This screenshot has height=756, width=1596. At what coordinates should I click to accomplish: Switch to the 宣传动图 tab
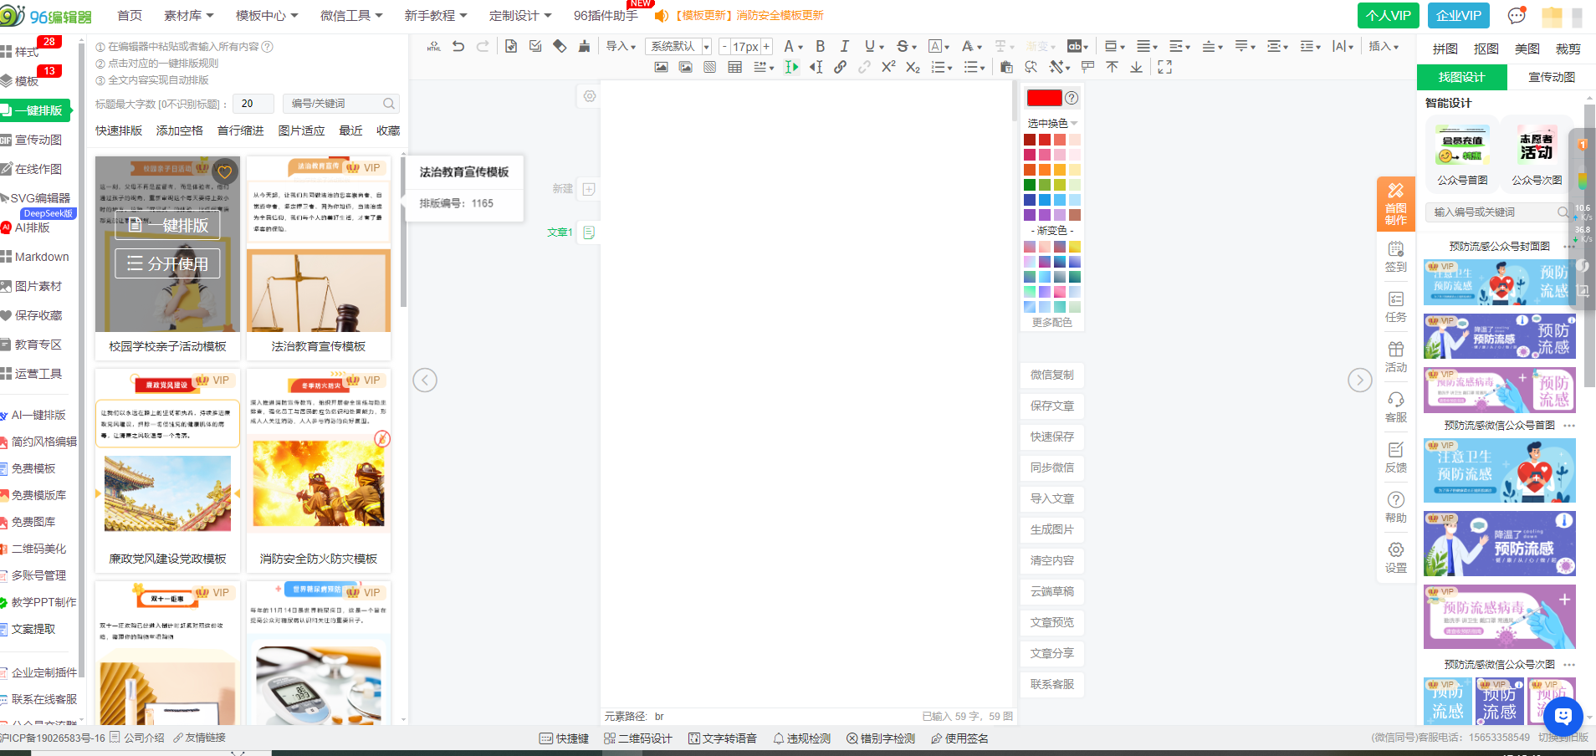point(1552,77)
